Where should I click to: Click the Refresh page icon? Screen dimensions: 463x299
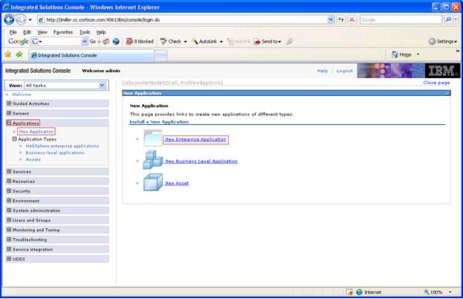(x=341, y=19)
